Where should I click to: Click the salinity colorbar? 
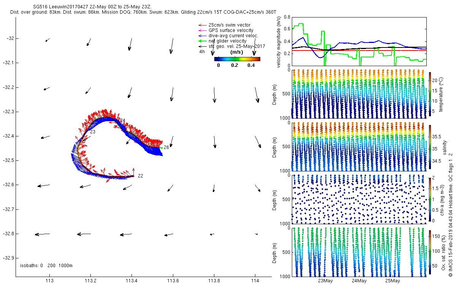pos(430,146)
